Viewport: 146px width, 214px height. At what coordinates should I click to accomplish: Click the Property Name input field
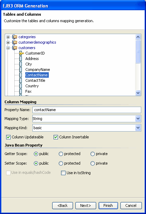coord(87,110)
